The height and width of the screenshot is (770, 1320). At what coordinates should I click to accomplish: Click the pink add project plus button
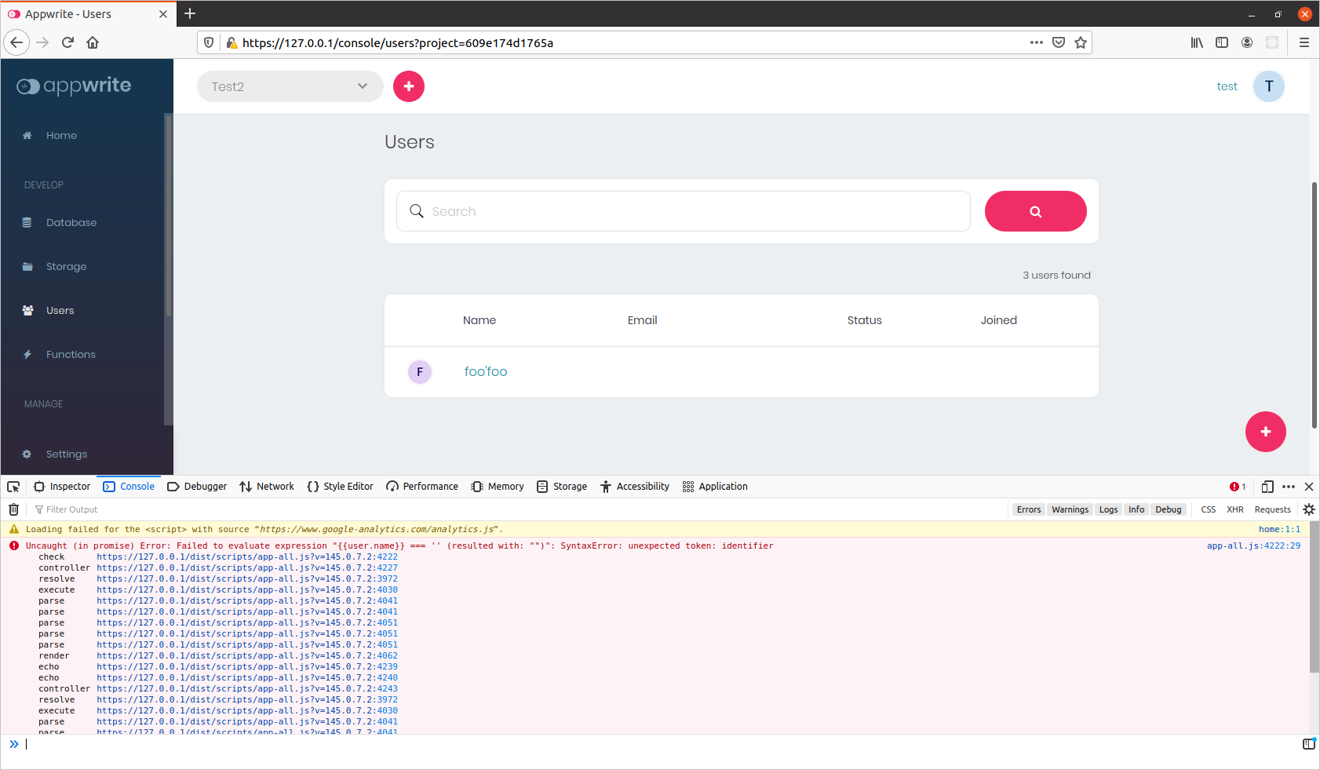click(x=409, y=86)
